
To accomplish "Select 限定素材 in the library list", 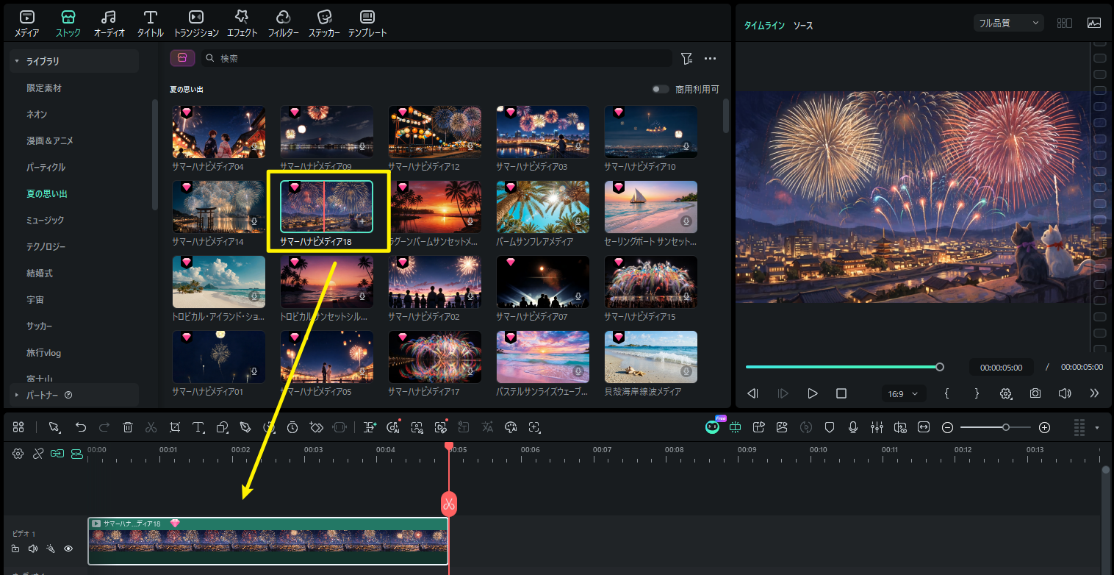I will tap(44, 88).
